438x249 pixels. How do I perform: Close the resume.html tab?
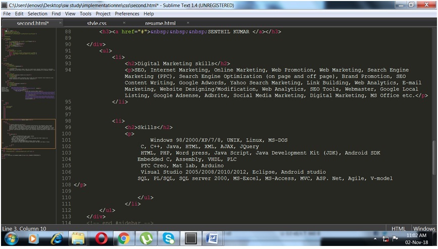188,23
